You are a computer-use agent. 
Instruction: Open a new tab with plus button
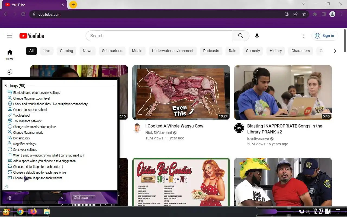pyautogui.click(x=73, y=5)
